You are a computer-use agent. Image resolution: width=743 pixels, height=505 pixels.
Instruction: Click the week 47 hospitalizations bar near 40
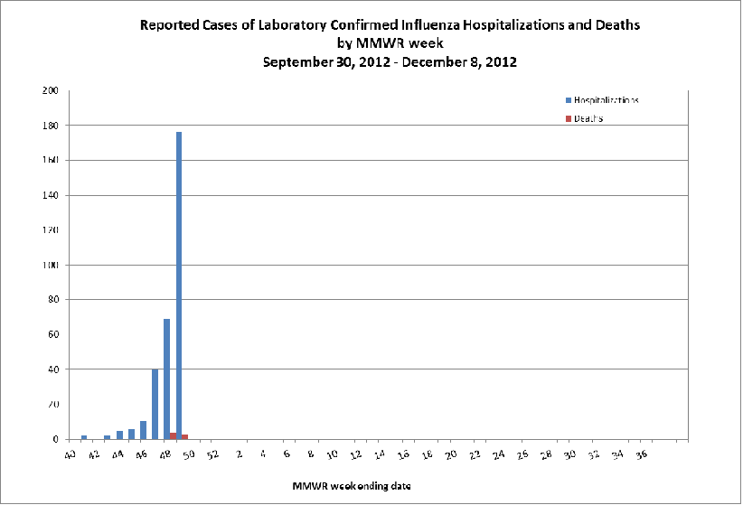click(x=155, y=404)
